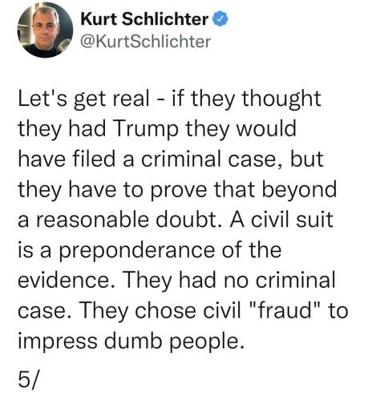Visit the @KurtSchlichter handle

click(x=146, y=42)
